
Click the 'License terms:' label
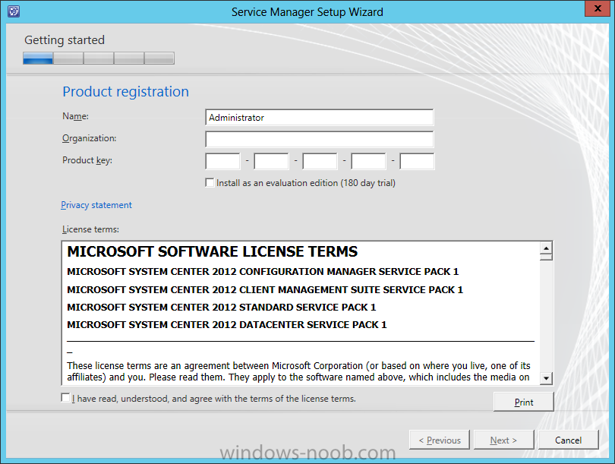[x=90, y=229]
